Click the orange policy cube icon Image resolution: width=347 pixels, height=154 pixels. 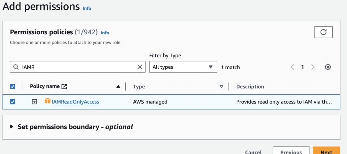48,101
